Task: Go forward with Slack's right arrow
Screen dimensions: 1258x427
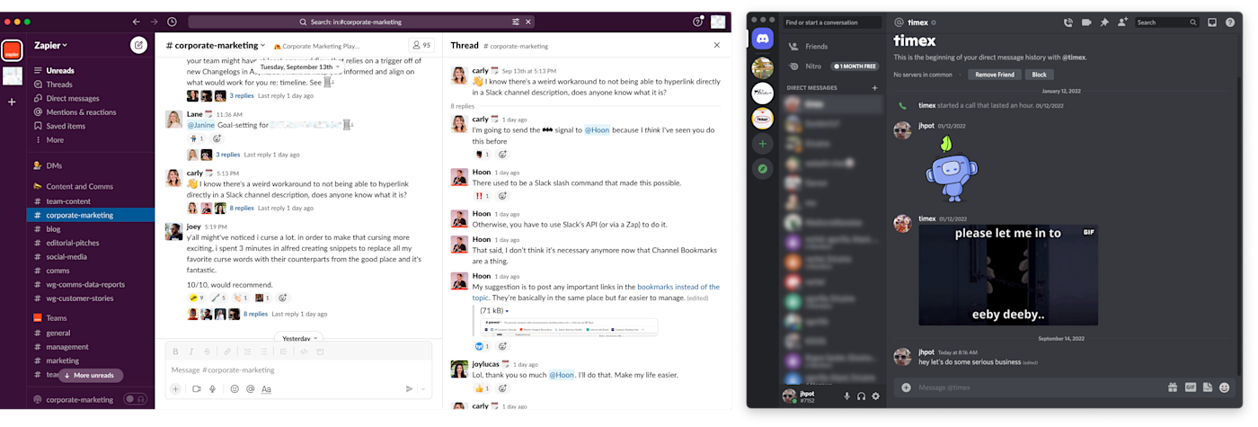Action: (x=155, y=22)
